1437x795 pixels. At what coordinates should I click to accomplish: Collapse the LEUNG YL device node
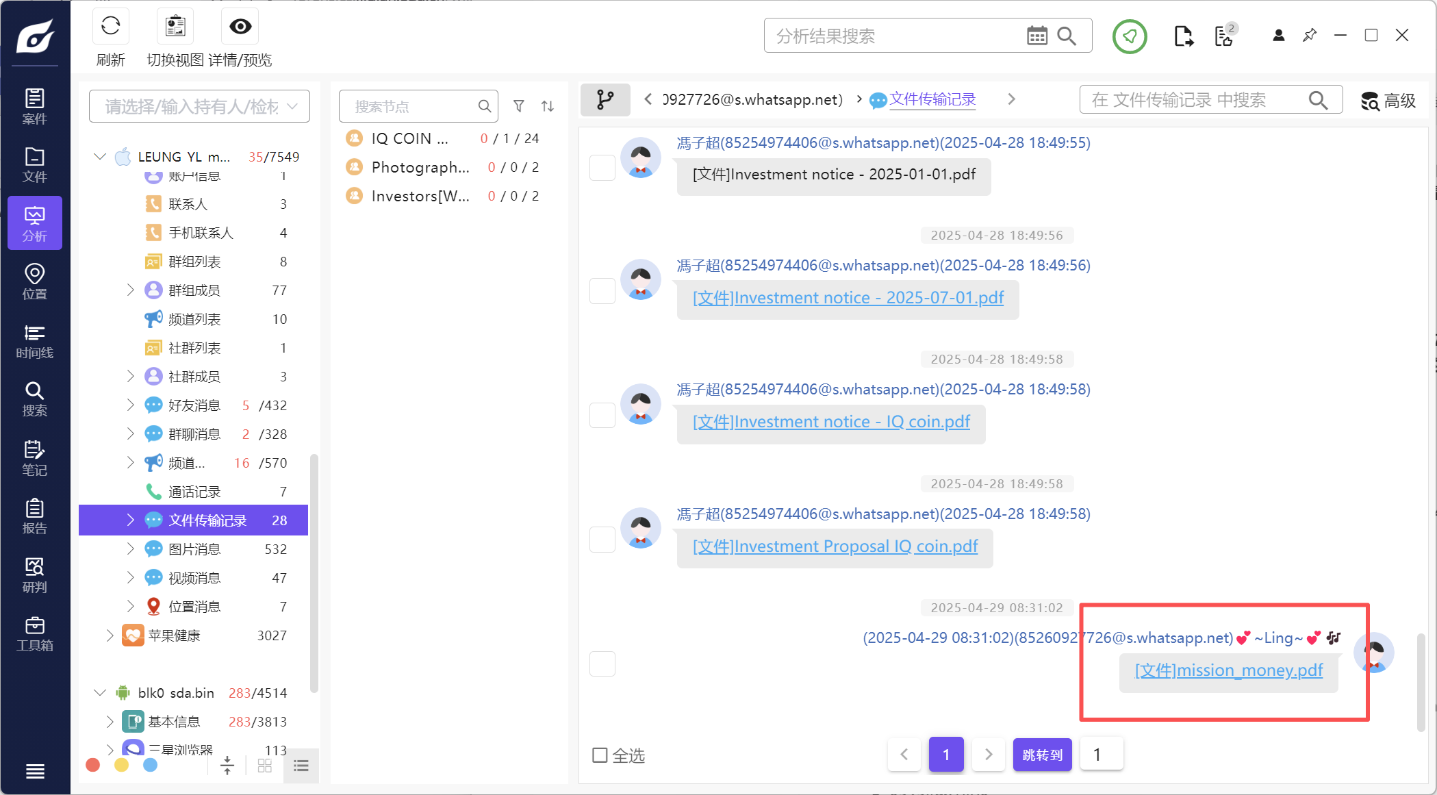point(100,157)
